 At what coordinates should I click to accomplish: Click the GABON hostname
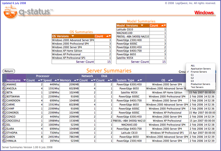[x=11, y=137]
